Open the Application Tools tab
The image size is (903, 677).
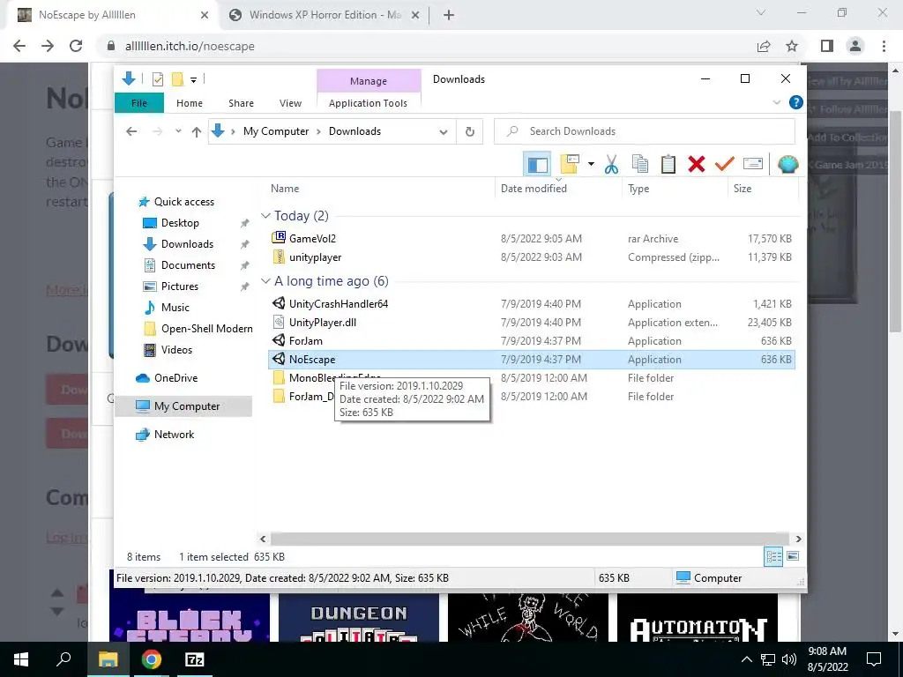coord(368,103)
